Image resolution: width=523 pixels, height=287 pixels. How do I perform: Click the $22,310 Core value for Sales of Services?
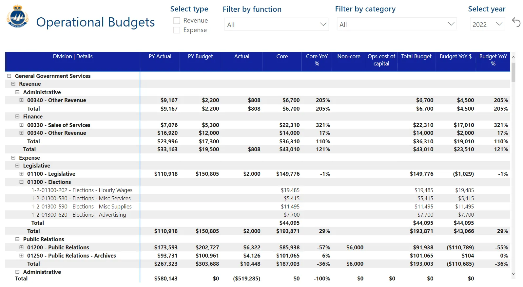coord(289,125)
